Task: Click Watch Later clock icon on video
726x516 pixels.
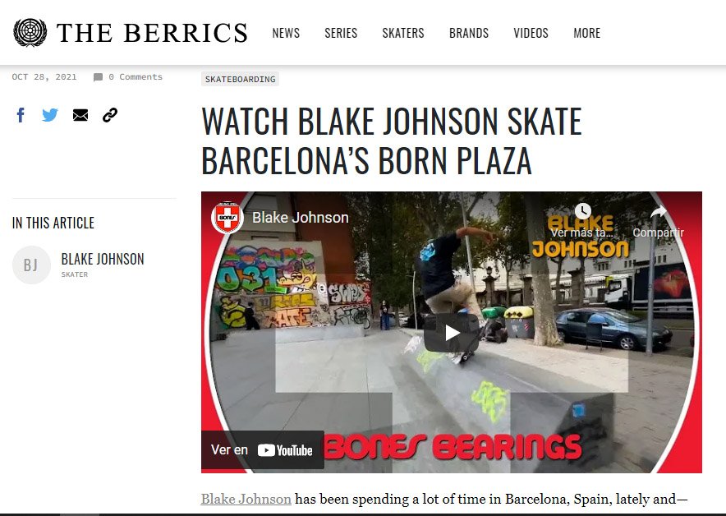Action: point(583,211)
